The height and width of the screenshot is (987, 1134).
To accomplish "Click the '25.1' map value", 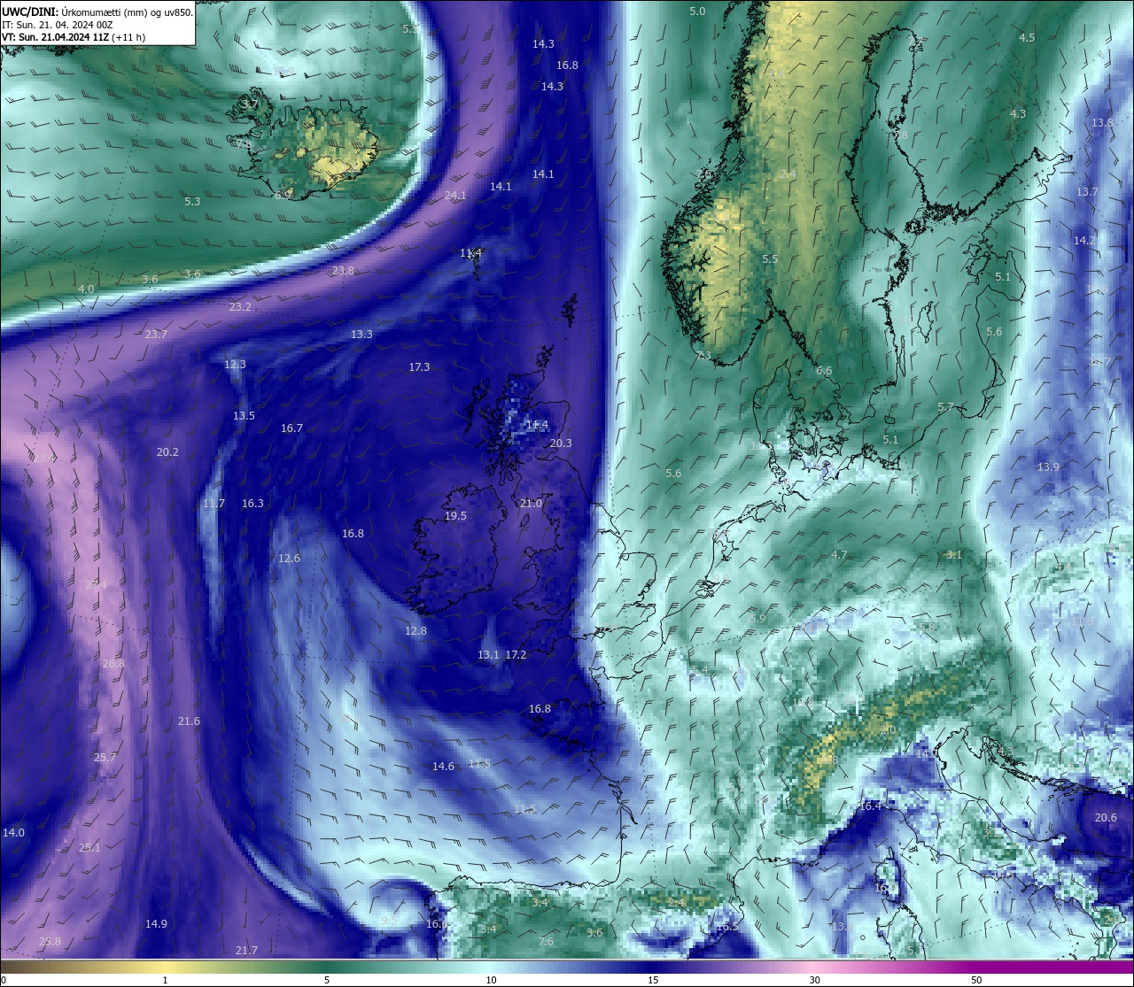I will tap(89, 848).
